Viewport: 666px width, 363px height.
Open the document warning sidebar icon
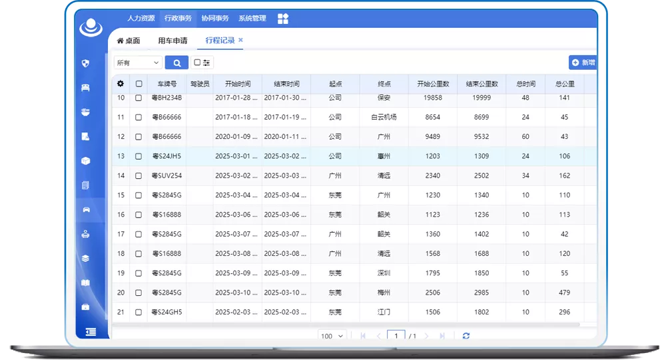pos(85,136)
